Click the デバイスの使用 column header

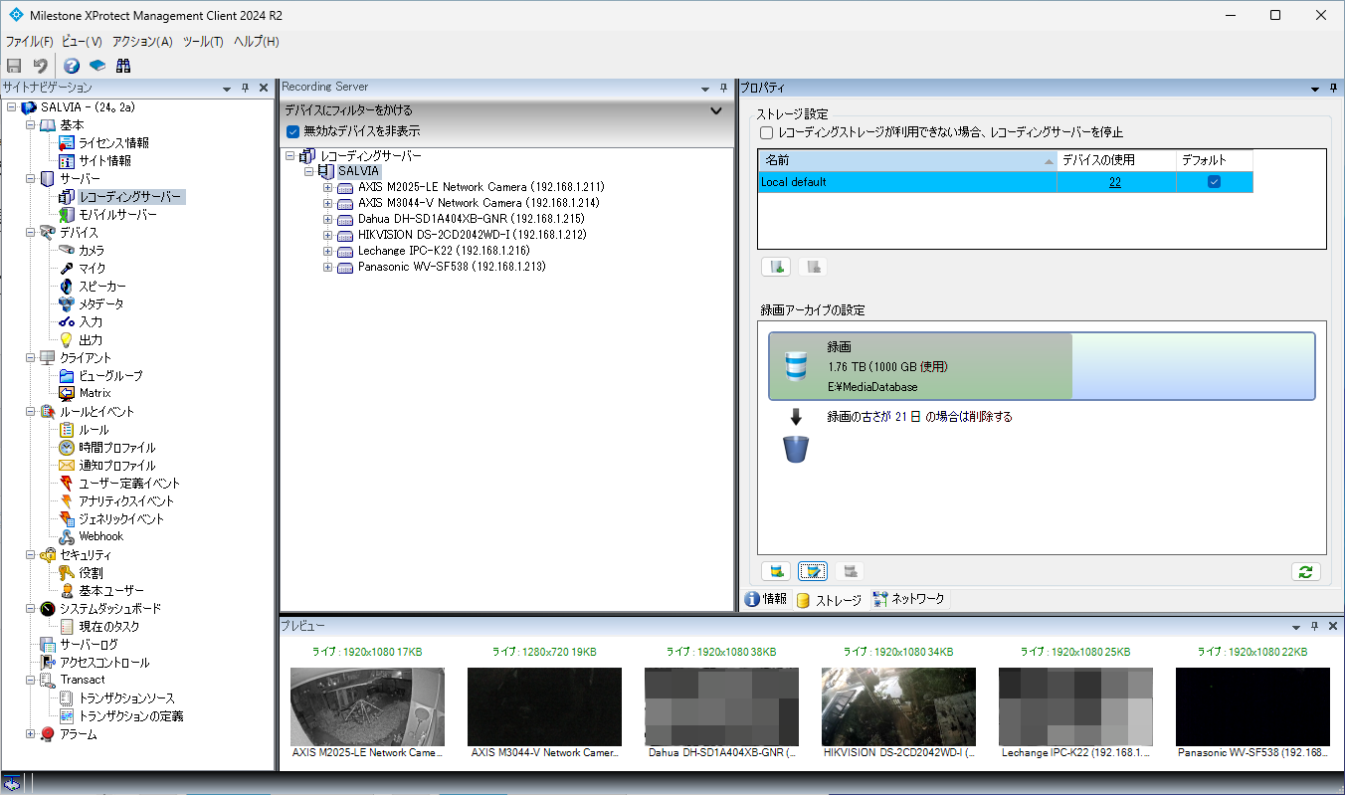click(1115, 160)
